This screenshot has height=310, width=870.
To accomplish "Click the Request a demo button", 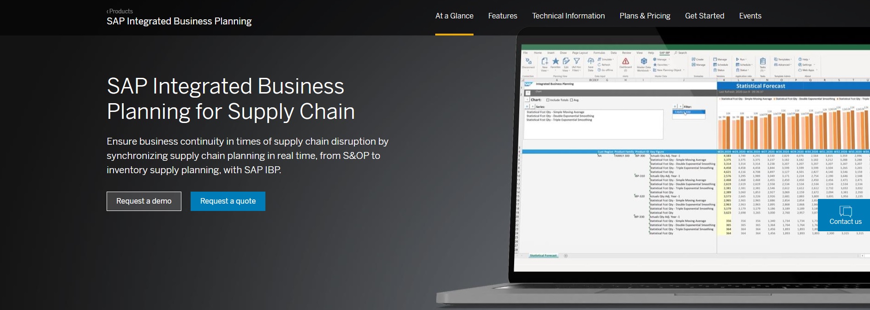I will pos(144,201).
